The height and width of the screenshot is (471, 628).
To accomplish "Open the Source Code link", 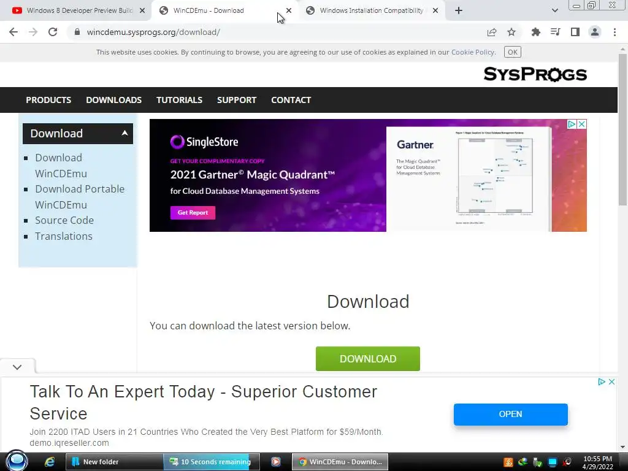I will (x=64, y=220).
